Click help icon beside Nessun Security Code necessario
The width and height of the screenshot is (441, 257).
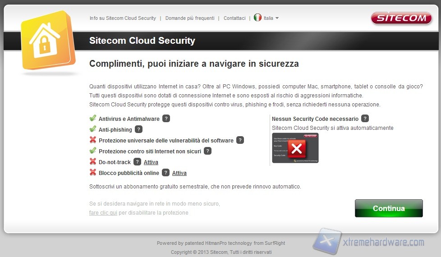pos(365,119)
